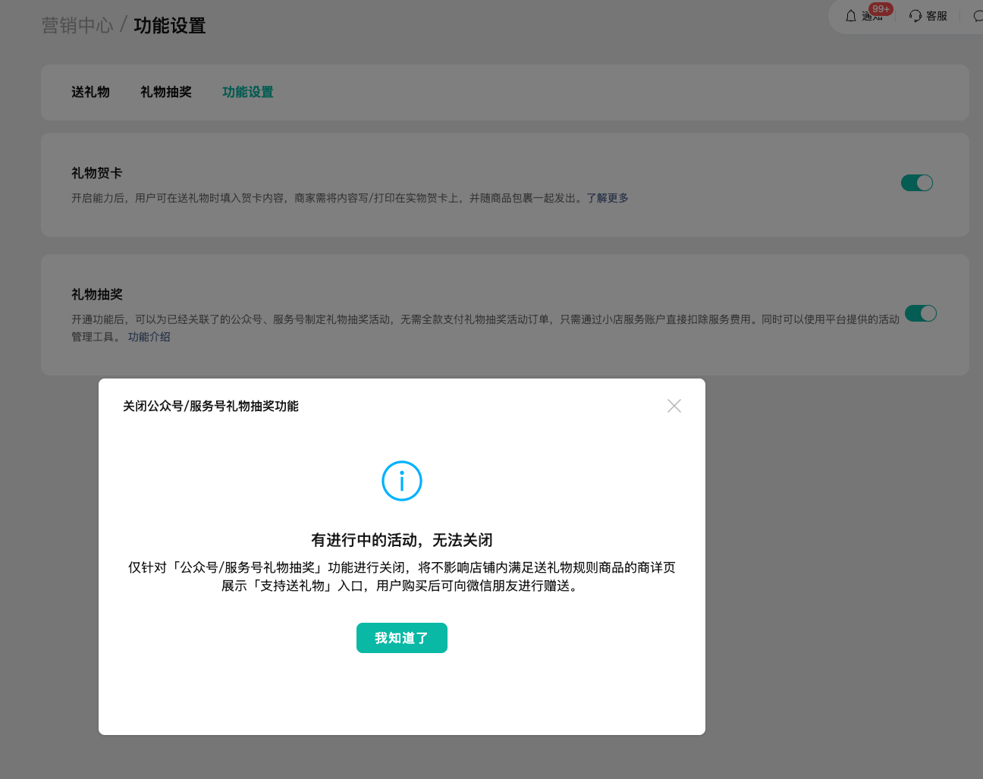
Task: Click dialog title 关闭公众号/服务号礼物抽奖功能
Action: [x=211, y=406]
